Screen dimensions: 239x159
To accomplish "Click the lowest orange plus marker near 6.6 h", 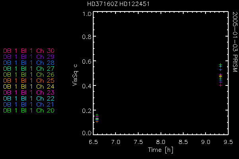I will (97, 122).
